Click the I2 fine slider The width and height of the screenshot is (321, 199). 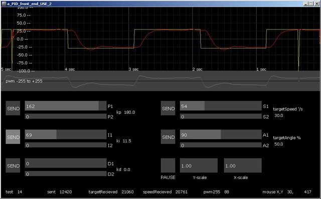pyautogui.click(x=66, y=145)
